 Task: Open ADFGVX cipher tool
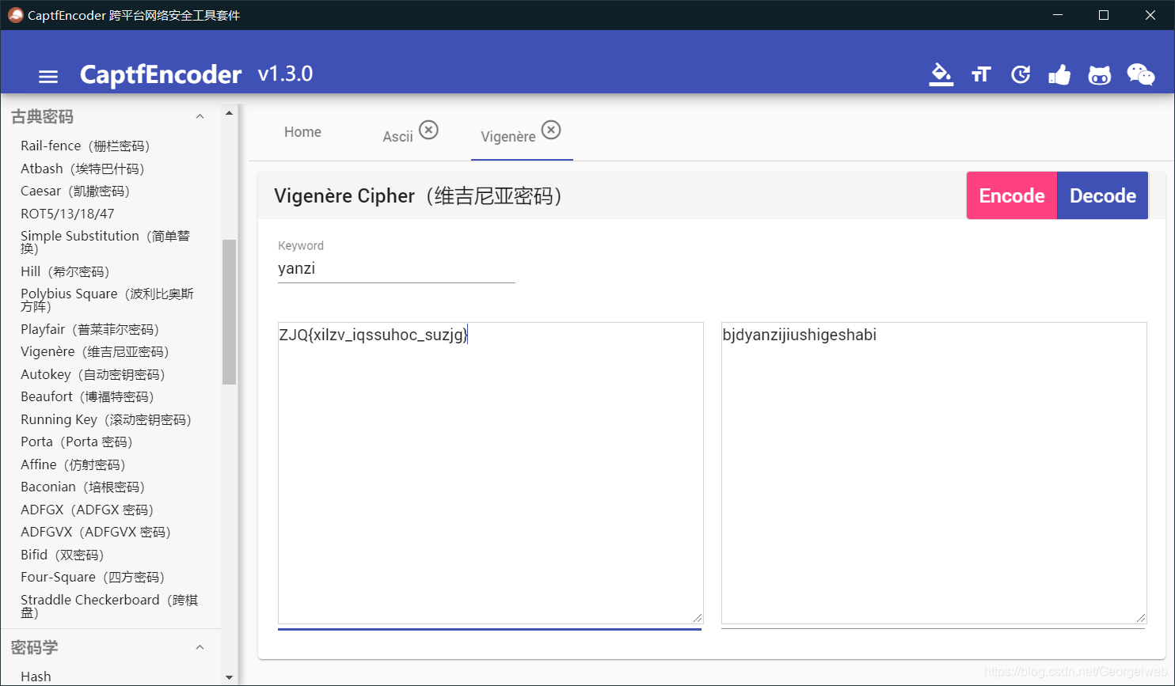pos(96,532)
